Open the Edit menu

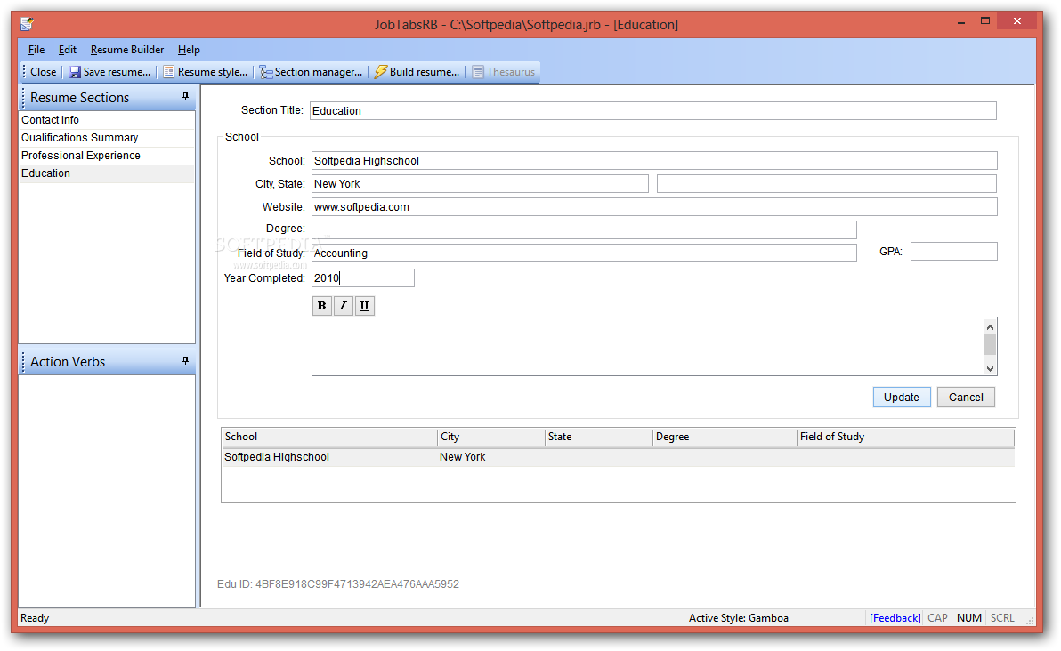coord(67,50)
